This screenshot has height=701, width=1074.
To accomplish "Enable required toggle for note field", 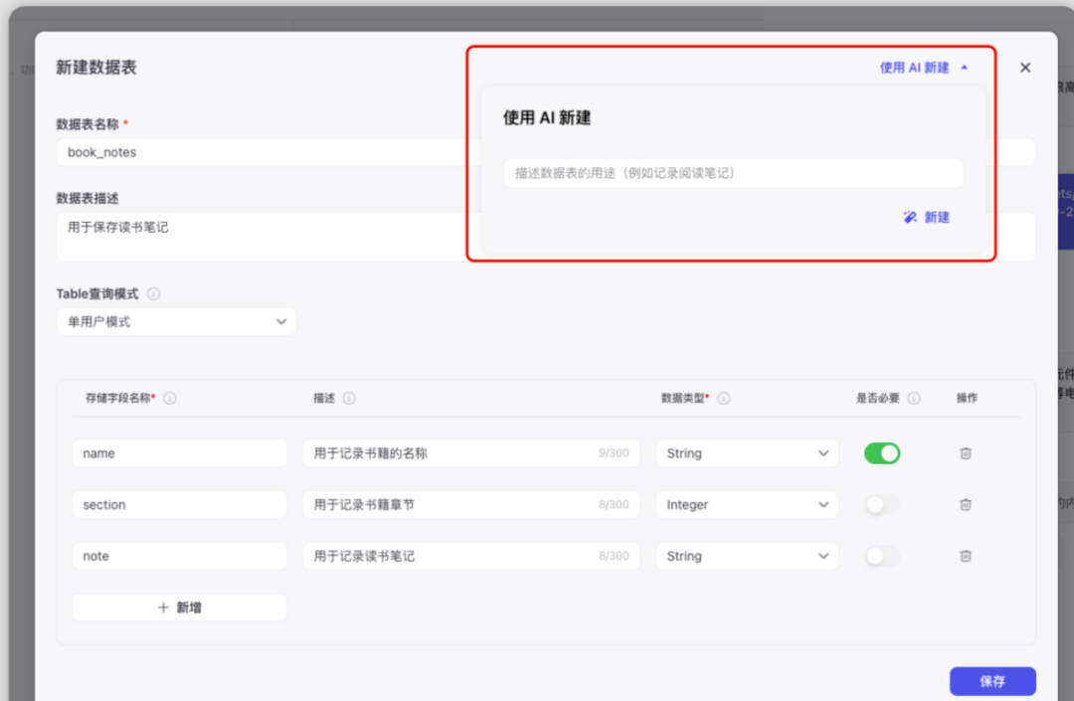I will coord(881,556).
